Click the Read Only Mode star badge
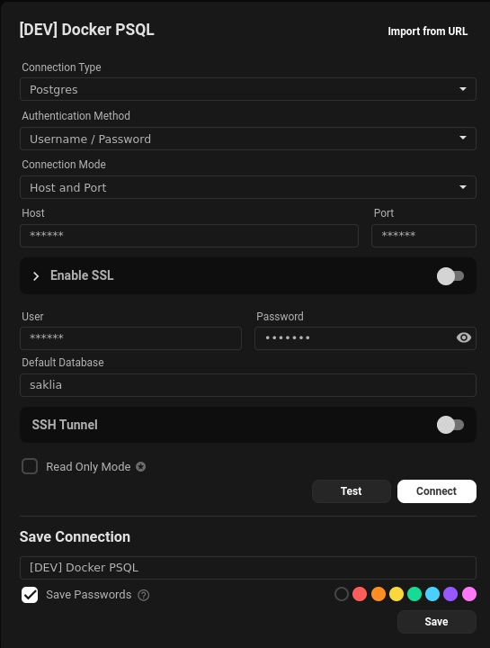The image size is (490, 648). tap(141, 466)
